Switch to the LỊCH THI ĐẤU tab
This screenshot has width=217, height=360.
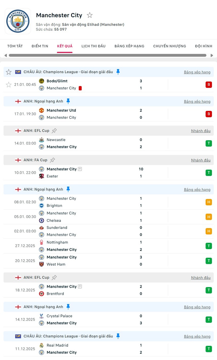[x=93, y=46]
